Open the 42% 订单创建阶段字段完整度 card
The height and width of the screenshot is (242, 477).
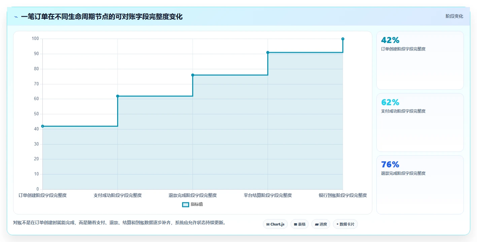(x=420, y=60)
